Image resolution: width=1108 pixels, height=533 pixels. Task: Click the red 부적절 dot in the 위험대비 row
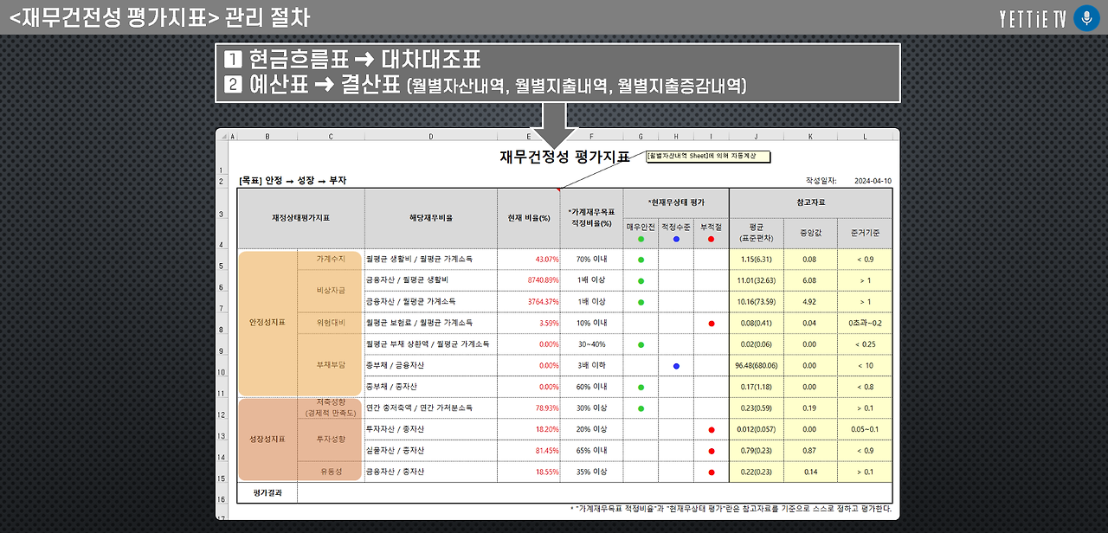click(x=711, y=323)
